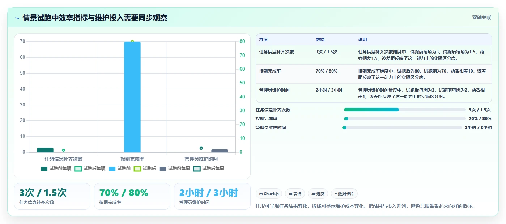506x224 pixels.
Task: Click the 按期完成率 x-axis label
Action: [132, 159]
